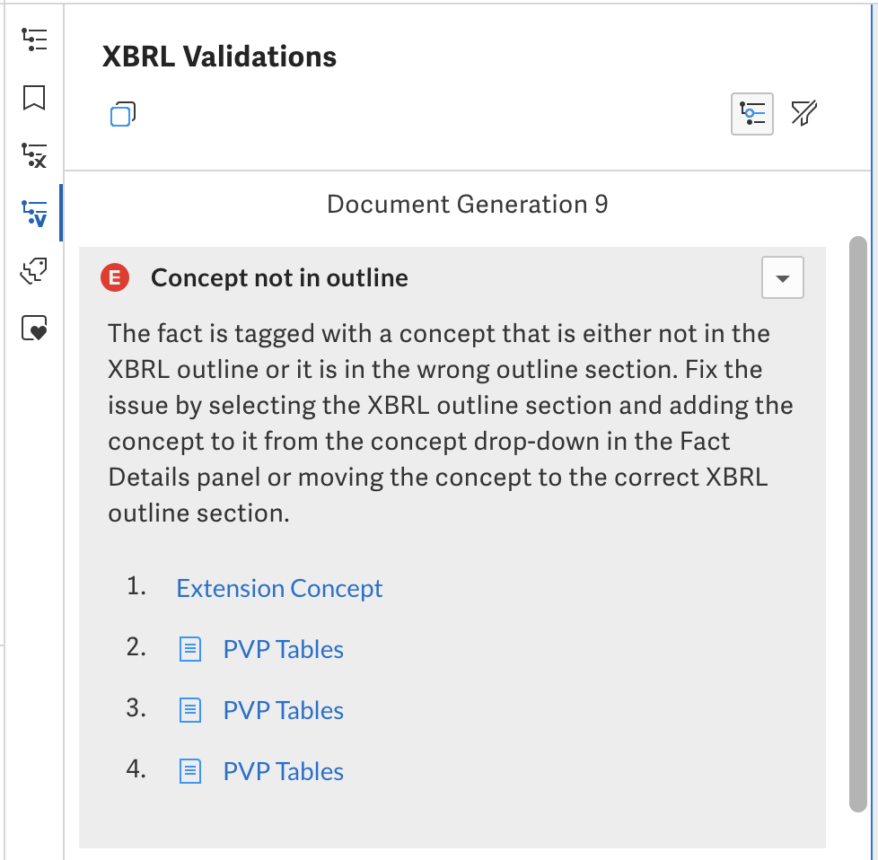The width and height of the screenshot is (878, 860).
Task: Toggle the outline tree view grouping
Action: [x=751, y=113]
